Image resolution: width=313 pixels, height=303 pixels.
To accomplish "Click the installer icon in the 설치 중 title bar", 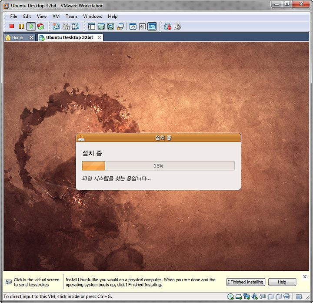I will [81, 138].
